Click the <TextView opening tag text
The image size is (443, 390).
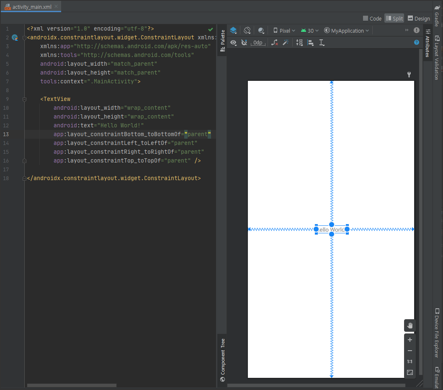(x=55, y=99)
